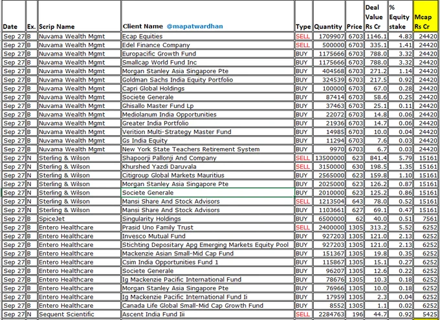Select Greater India Portfolio cell
Viewport: 440px width, 320px height.
click(x=208, y=123)
